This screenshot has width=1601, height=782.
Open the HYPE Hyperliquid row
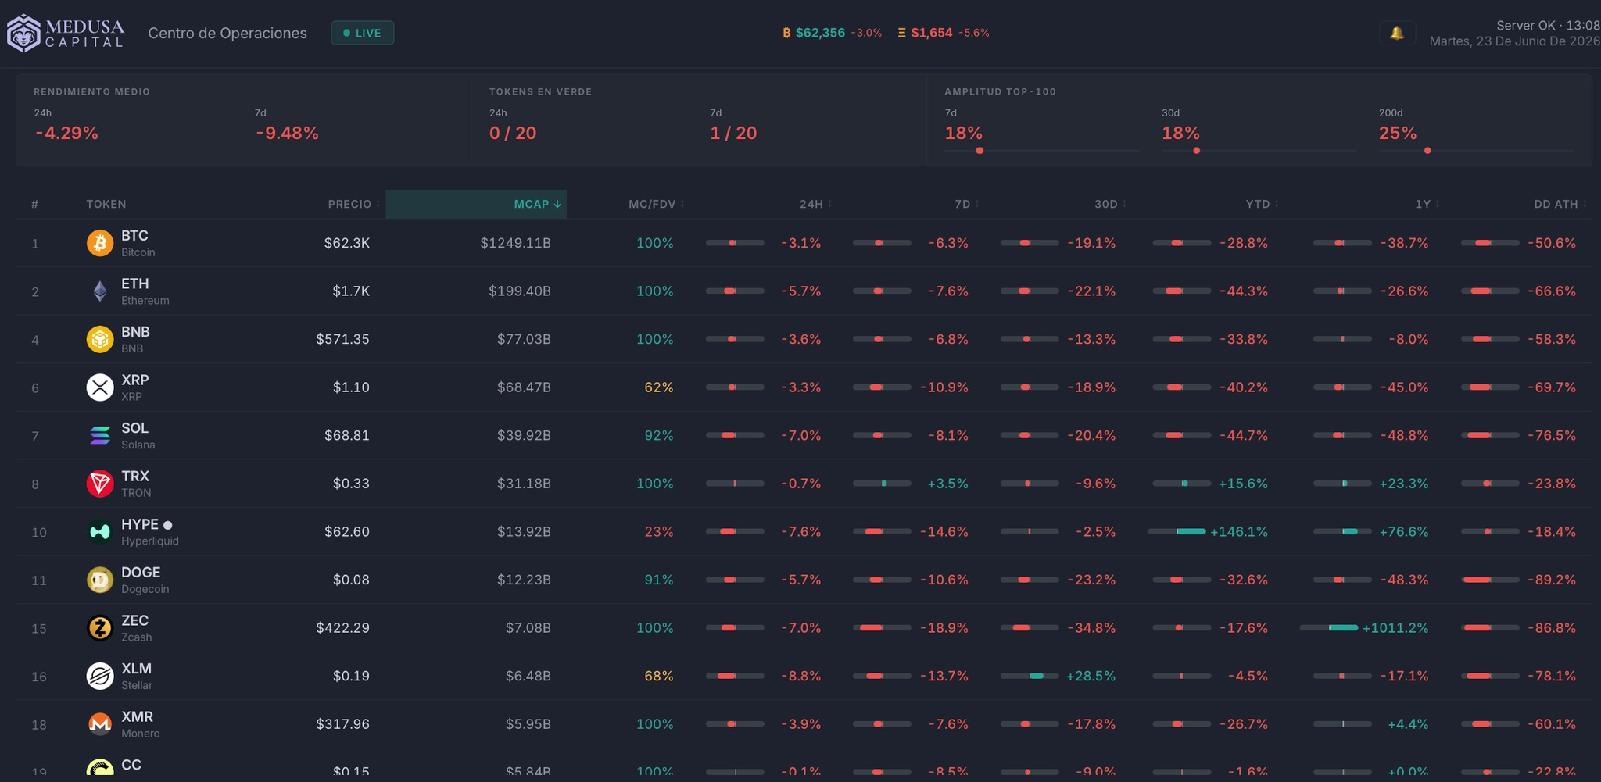[804, 532]
